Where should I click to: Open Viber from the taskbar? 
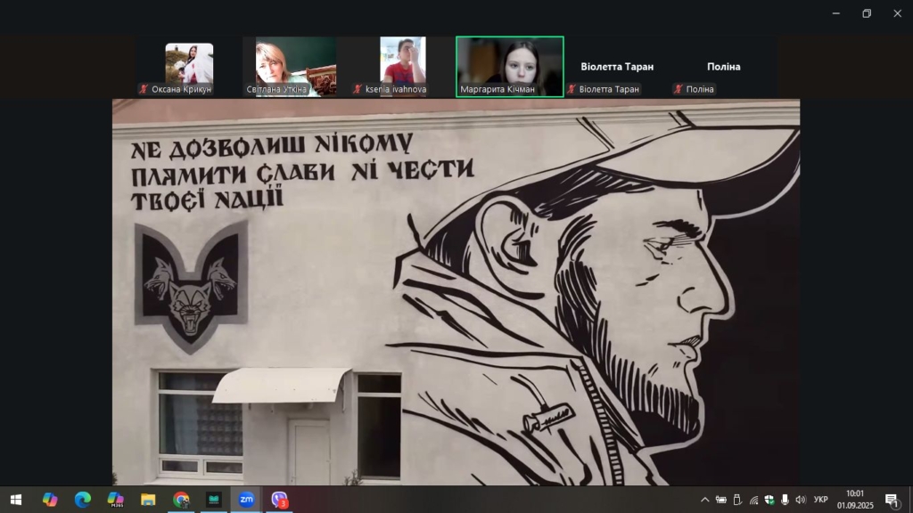click(x=280, y=500)
